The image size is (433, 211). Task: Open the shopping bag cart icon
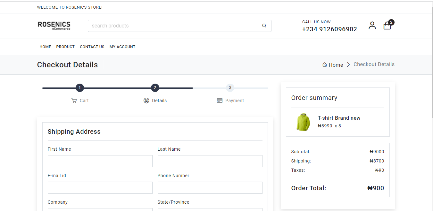click(x=387, y=26)
